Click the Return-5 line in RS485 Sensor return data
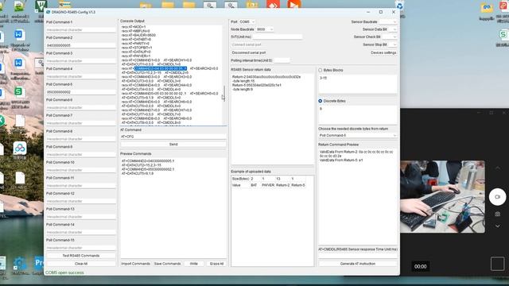Image resolution: width=509 pixels, height=286 pixels. pyautogui.click(x=256, y=85)
